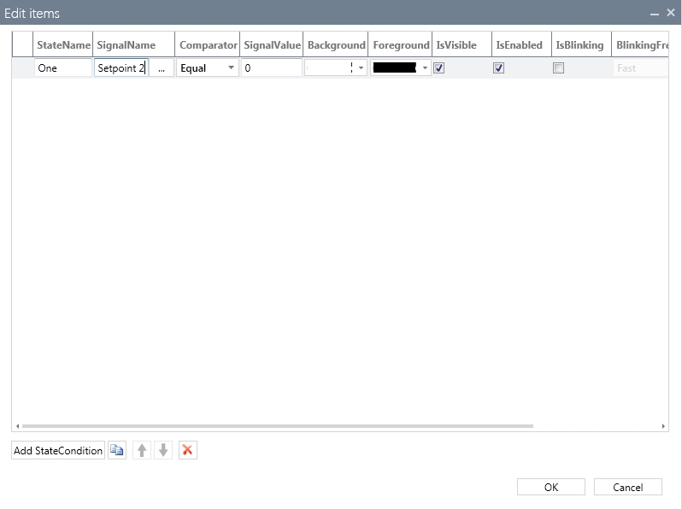Click the StateName column header
682x509 pixels.
click(63, 45)
